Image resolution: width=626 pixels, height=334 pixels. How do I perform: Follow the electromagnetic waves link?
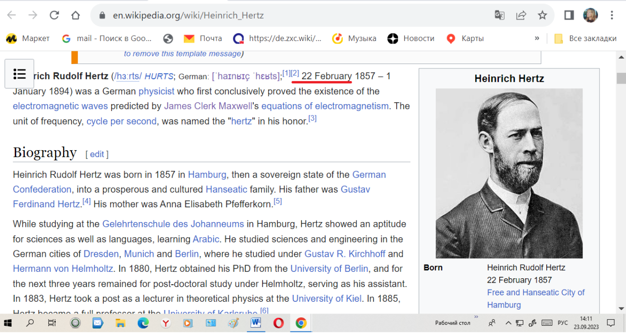[60, 106]
